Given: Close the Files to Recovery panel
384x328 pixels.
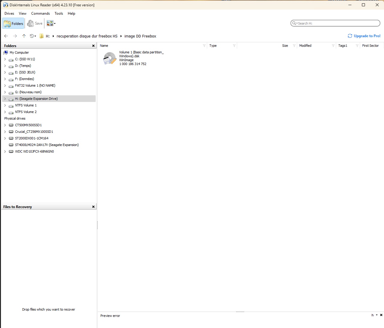Looking at the screenshot, I should (x=93, y=207).
